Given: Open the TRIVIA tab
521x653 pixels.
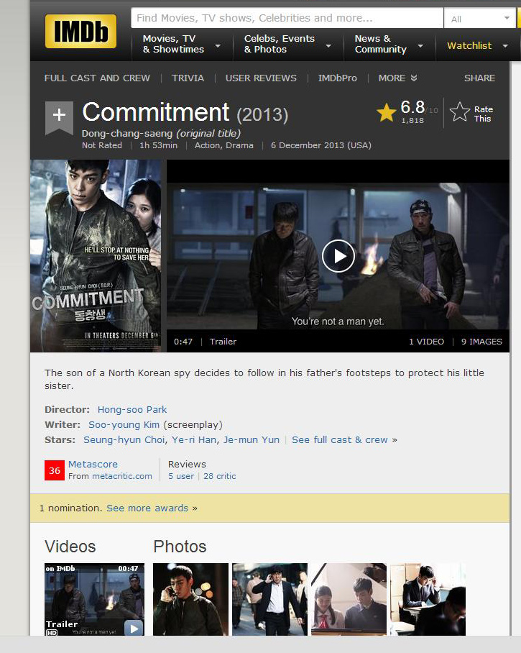Looking at the screenshot, I should coord(188,78).
